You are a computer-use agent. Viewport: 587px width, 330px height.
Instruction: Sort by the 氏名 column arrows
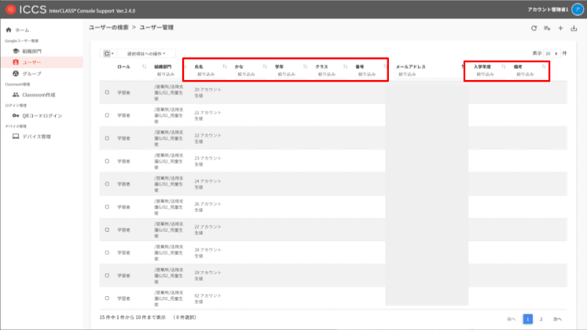click(225, 67)
